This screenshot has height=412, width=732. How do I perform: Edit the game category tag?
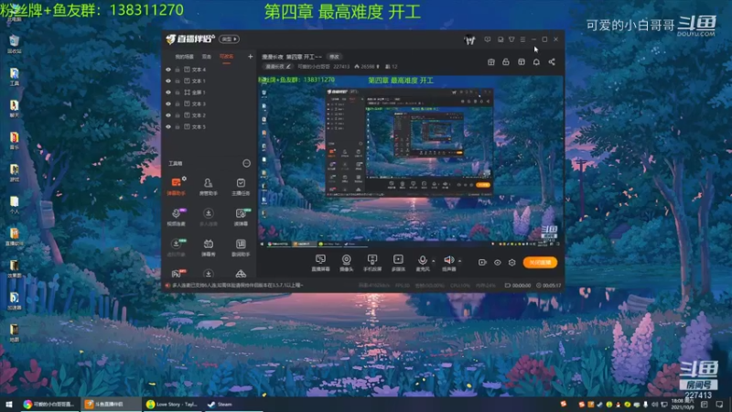coord(278,67)
